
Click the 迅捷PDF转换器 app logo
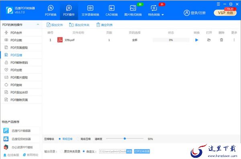click(x=10, y=10)
